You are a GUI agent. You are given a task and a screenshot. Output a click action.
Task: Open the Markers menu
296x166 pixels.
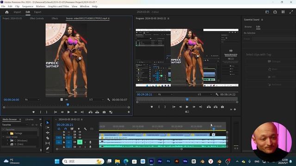(x=41, y=6)
